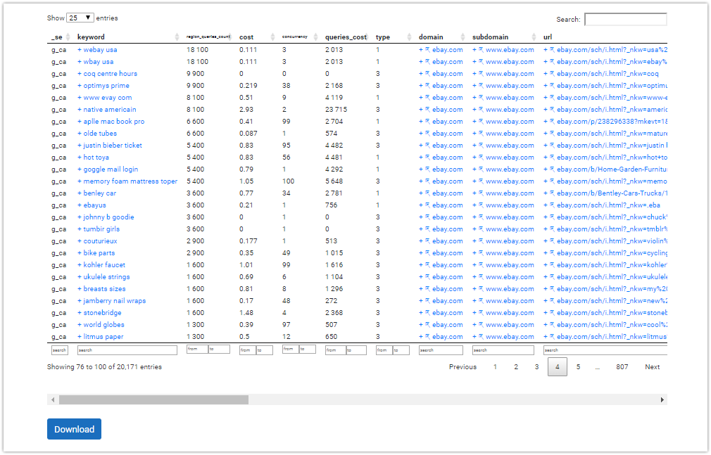Sort table by the keyword column arrows
Screen dimensions: 711x455
coord(177,37)
